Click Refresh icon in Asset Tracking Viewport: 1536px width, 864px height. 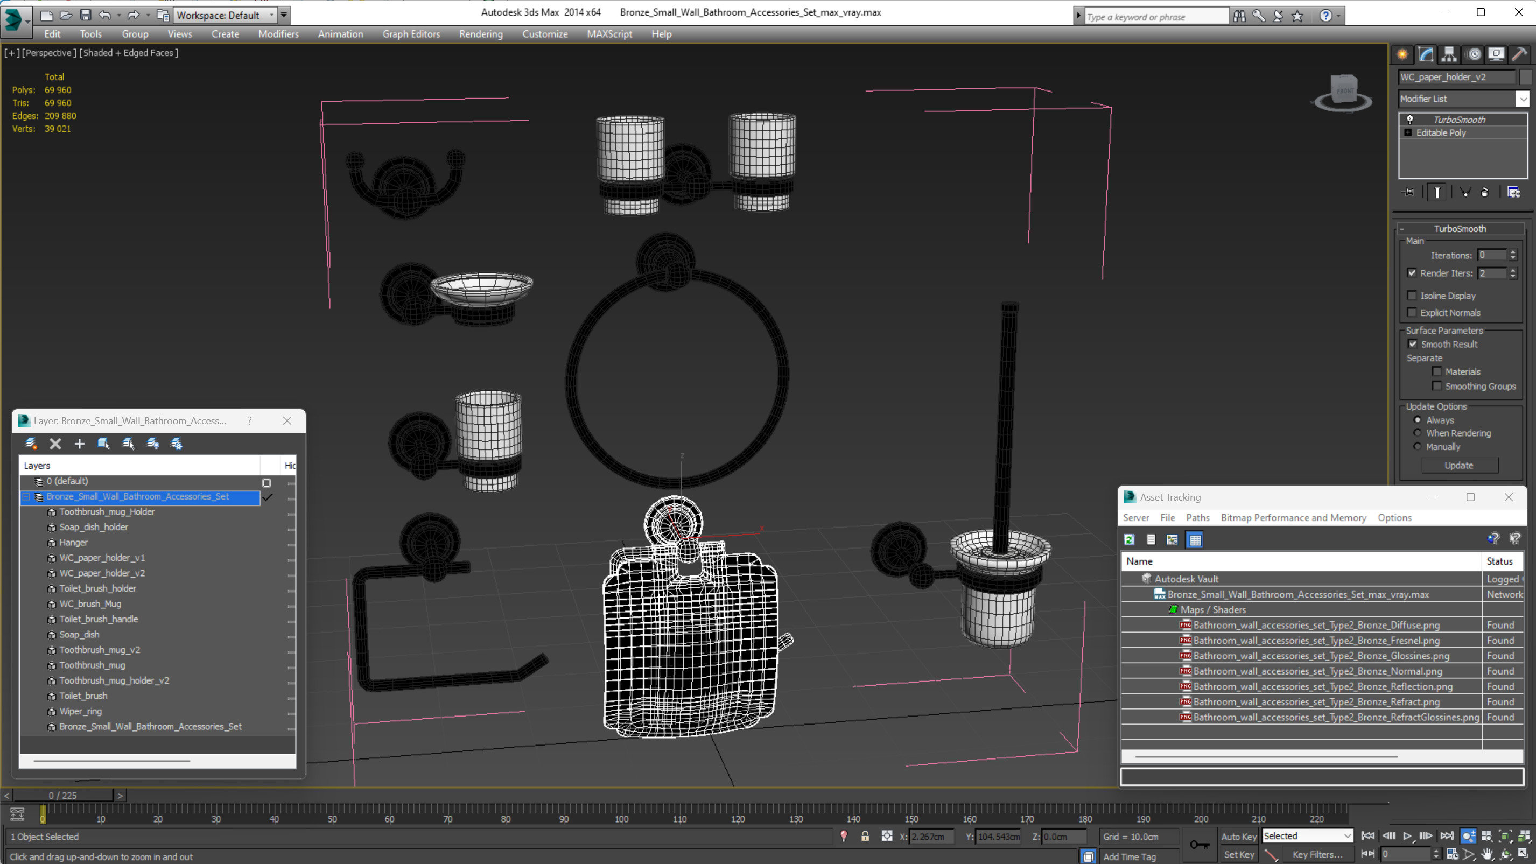click(x=1129, y=539)
